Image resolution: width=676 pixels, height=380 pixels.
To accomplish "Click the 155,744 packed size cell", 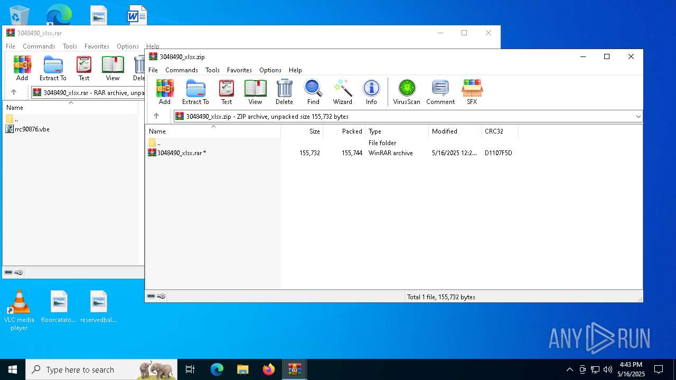I will click(352, 153).
